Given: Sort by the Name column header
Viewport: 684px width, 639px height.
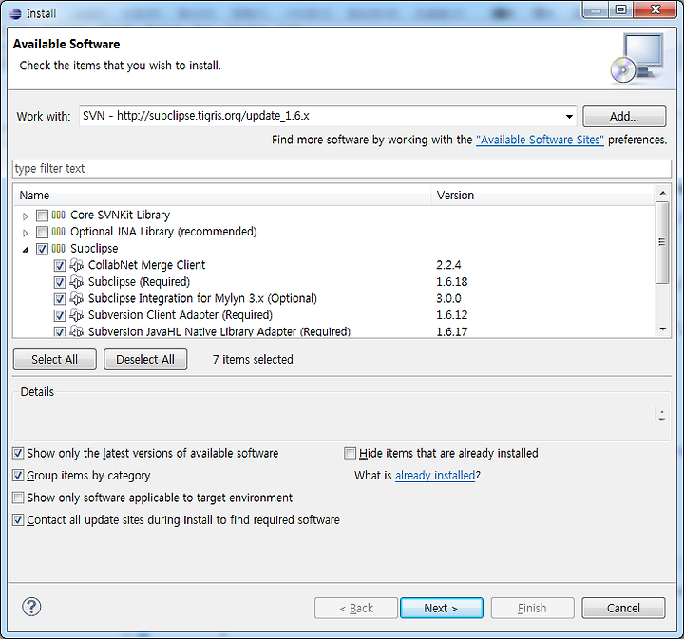Looking at the screenshot, I should click(x=222, y=196).
